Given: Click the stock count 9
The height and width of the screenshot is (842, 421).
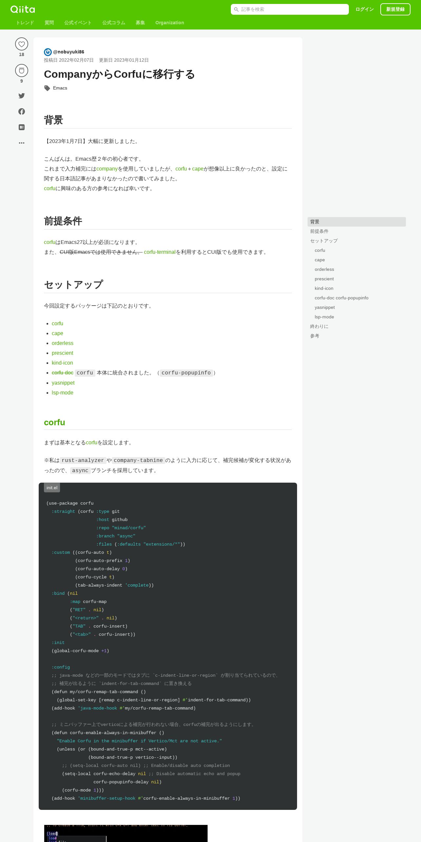Looking at the screenshot, I should (x=22, y=81).
